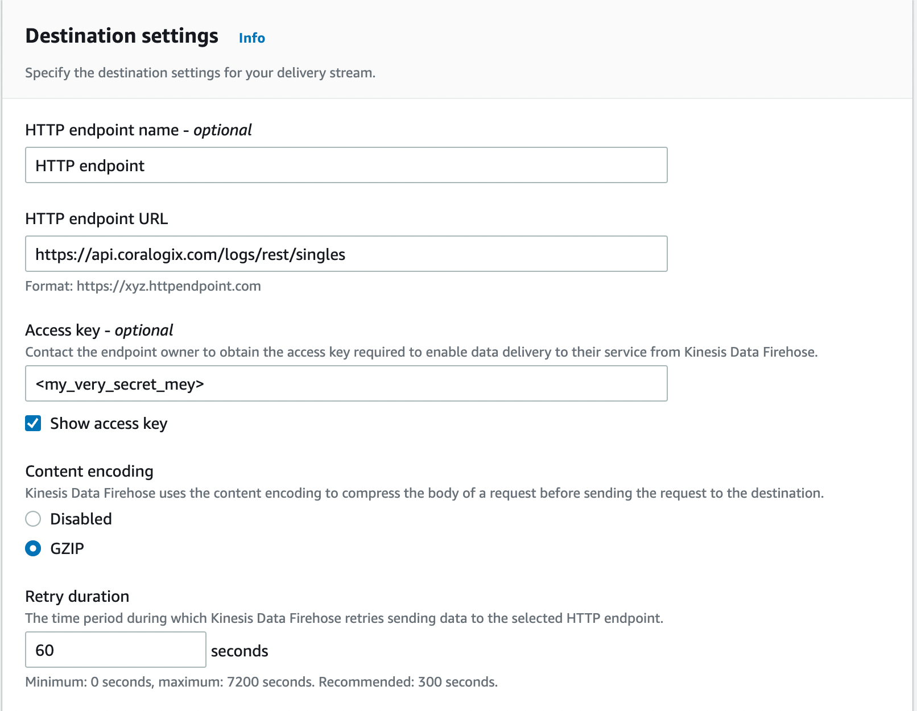This screenshot has height=711, width=917.
Task: Click the 'Retry duration' field label
Action: pos(77,597)
